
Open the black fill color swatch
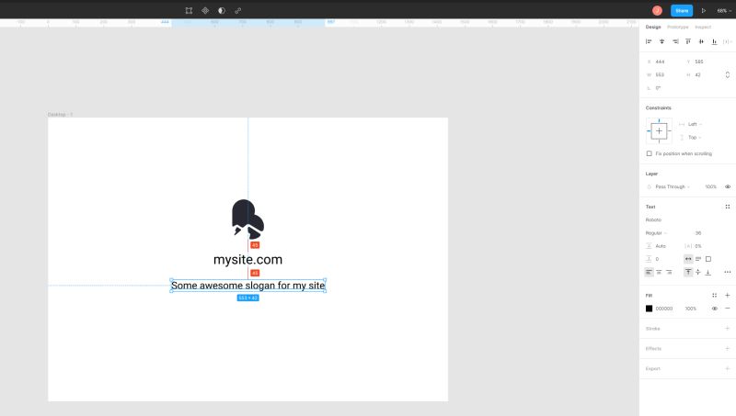coord(650,309)
